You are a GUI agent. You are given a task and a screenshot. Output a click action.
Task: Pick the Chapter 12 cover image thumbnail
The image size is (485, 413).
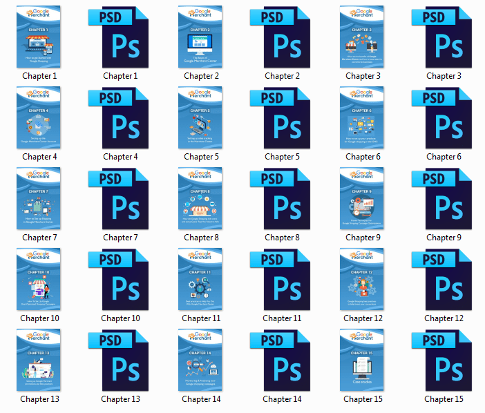[x=361, y=278]
